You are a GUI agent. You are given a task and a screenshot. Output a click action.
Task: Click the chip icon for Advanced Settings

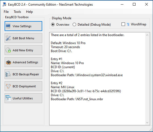pos(8,62)
